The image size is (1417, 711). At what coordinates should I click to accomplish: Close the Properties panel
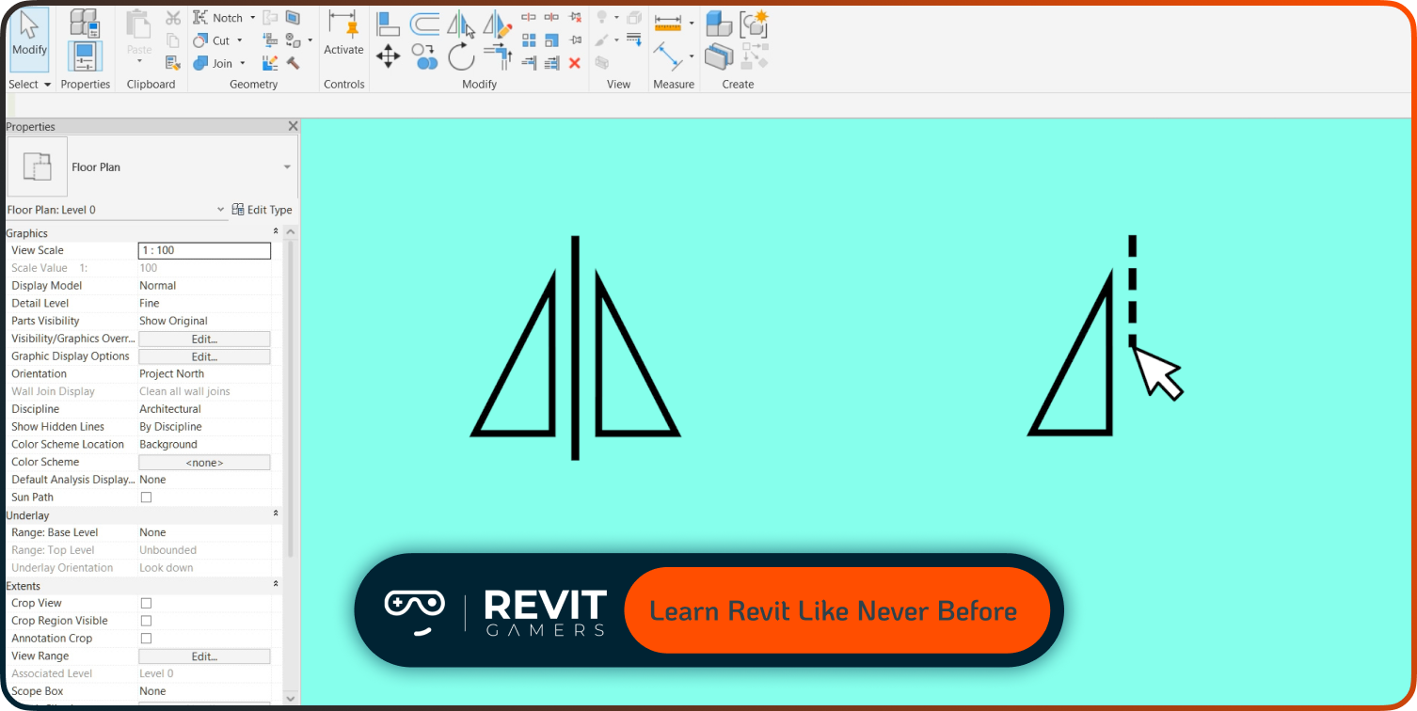click(293, 126)
